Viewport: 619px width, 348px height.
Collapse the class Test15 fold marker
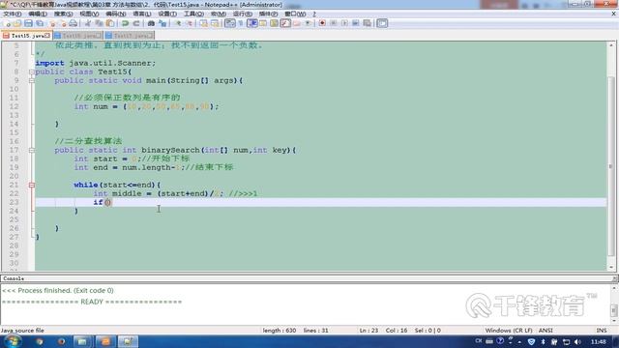(x=32, y=72)
